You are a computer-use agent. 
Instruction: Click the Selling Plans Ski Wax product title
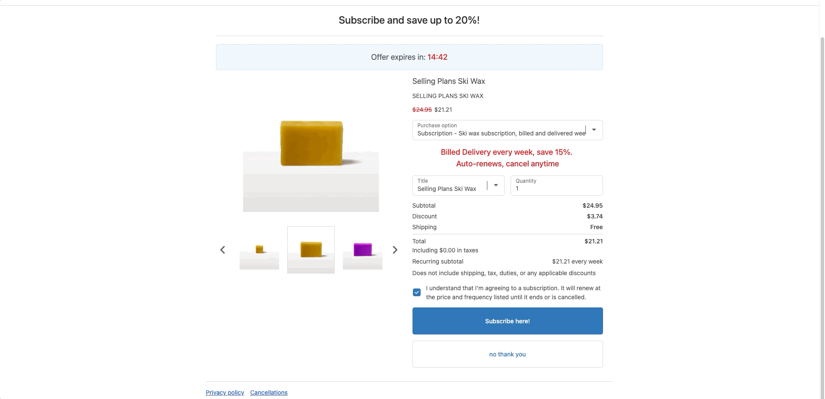(449, 81)
